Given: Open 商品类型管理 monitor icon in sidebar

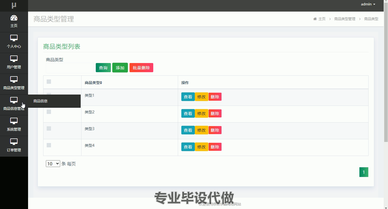Looking at the screenshot, I should 14,79.
